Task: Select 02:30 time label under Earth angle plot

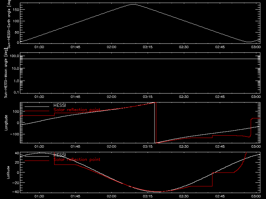Action: [184, 47]
